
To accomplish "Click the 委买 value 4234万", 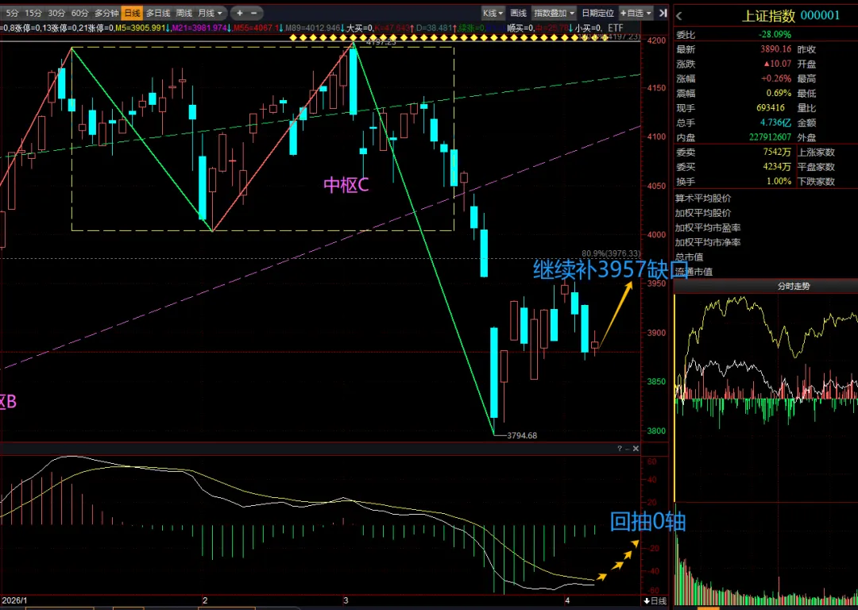I will pyautogui.click(x=777, y=167).
